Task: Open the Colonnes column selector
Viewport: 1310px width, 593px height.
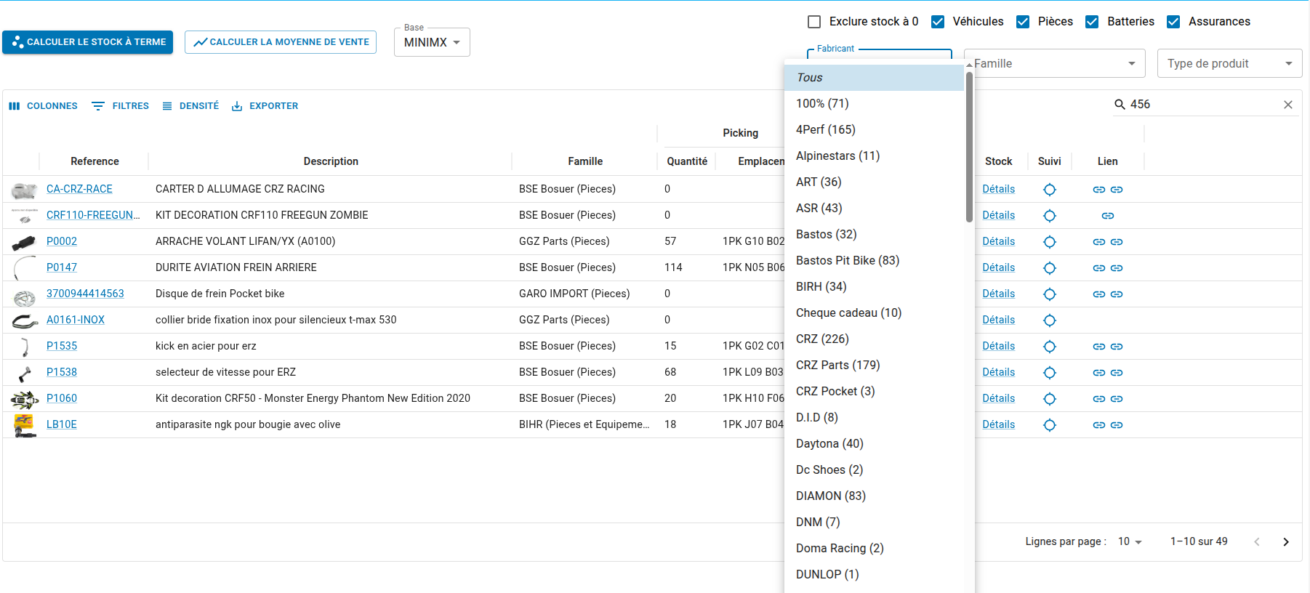Action: pyautogui.click(x=44, y=106)
